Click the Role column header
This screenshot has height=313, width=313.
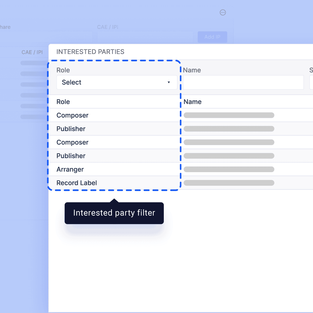point(63,102)
